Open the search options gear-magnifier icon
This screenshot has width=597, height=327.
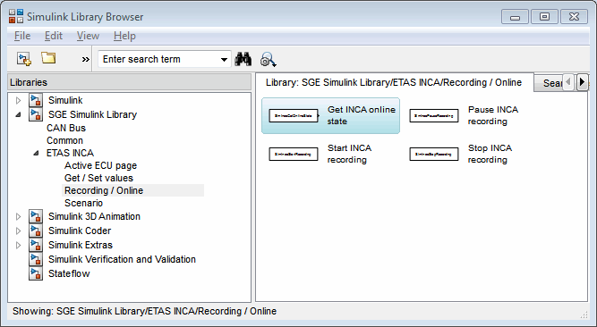pos(268,60)
